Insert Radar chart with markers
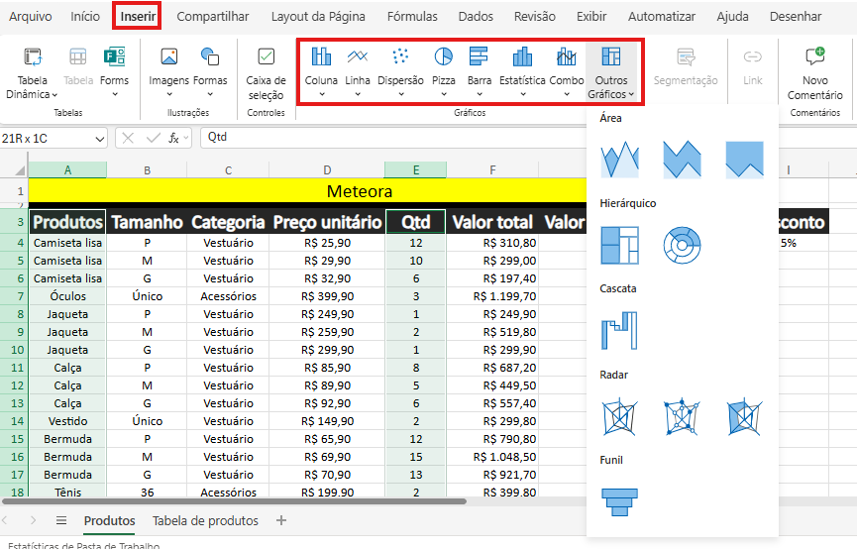 tap(682, 417)
